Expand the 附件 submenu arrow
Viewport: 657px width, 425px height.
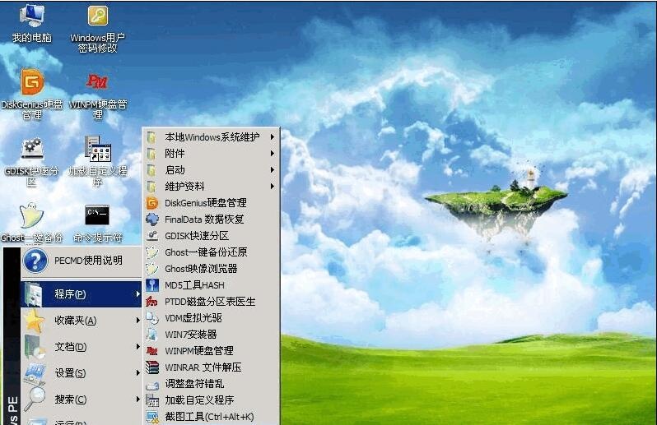[x=273, y=154]
